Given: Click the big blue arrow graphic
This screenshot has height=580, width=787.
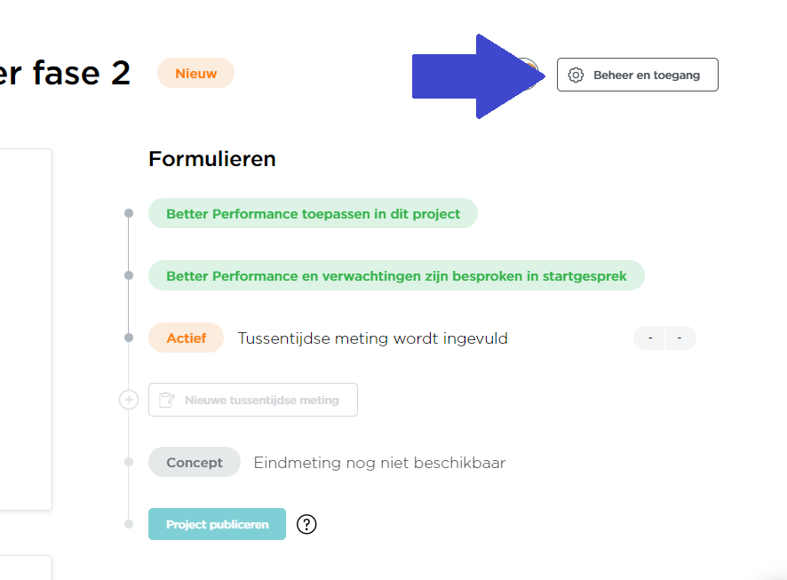Looking at the screenshot, I should tap(478, 76).
